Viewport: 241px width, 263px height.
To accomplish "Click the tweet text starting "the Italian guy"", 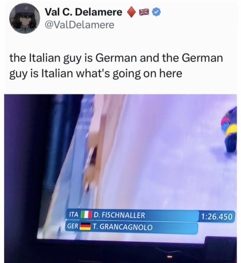I will (116, 66).
